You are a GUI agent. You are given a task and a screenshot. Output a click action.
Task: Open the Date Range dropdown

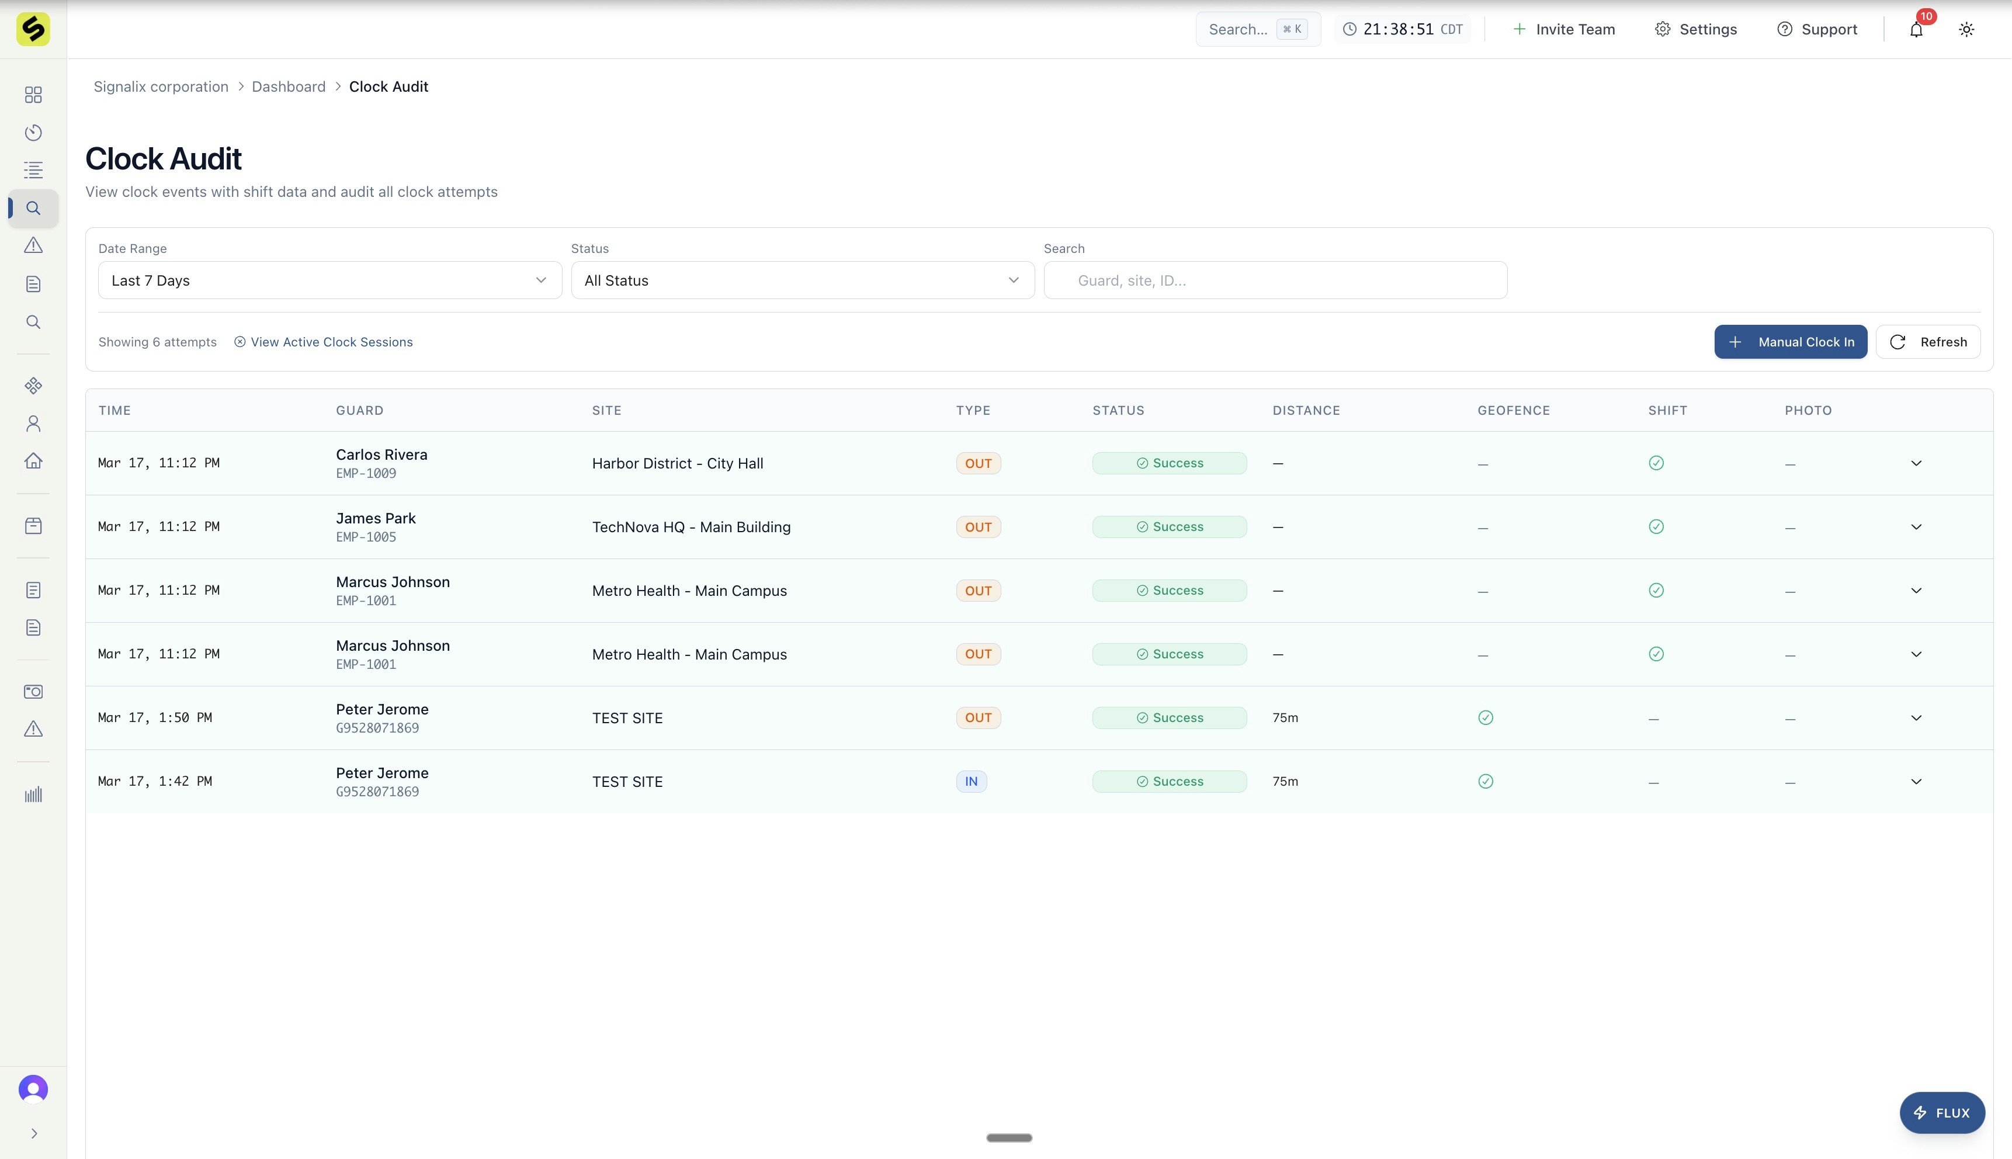pos(329,280)
